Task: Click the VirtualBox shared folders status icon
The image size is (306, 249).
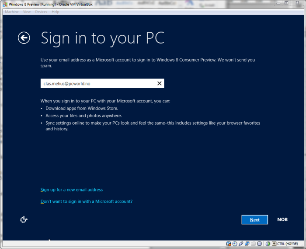Action: point(253,243)
